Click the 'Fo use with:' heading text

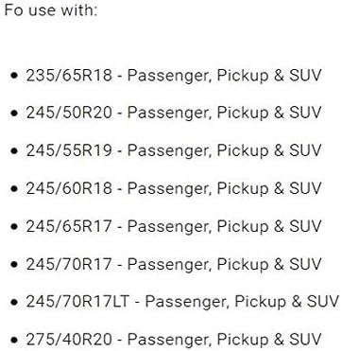click(x=51, y=10)
